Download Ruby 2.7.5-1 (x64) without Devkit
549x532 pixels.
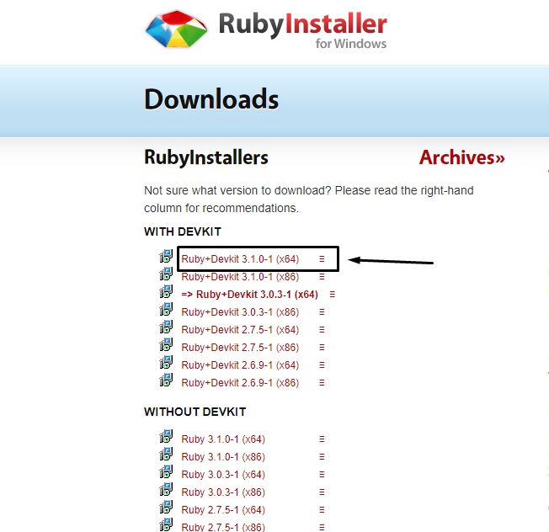(223, 510)
